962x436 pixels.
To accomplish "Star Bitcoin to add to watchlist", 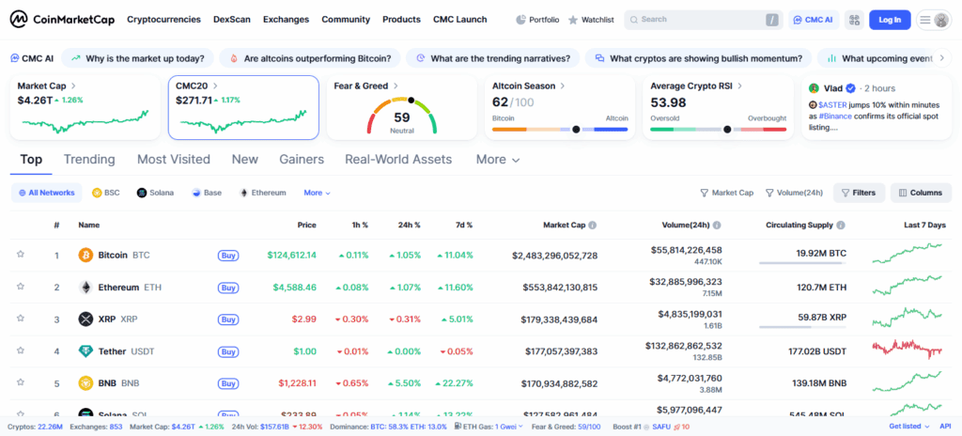I will [20, 255].
